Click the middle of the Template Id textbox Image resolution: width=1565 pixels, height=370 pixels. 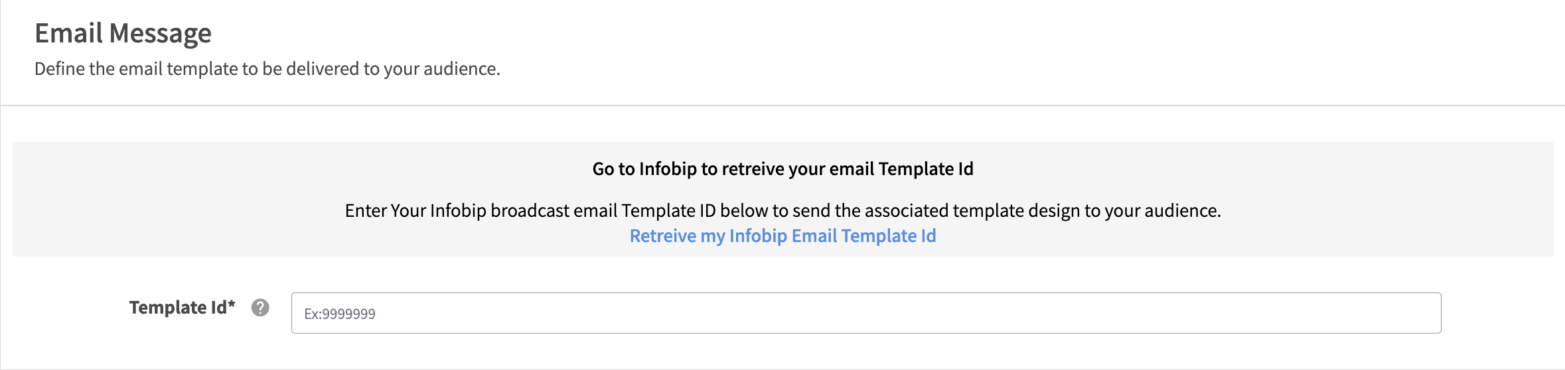(x=865, y=313)
